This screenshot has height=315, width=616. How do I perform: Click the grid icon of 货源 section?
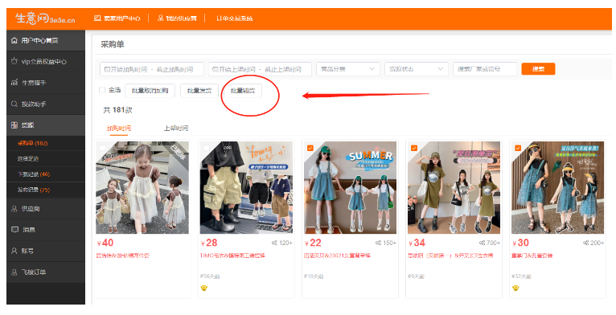[x=14, y=125]
